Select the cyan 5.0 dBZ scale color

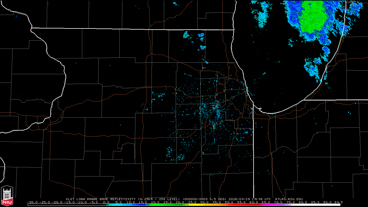pos(118,205)
